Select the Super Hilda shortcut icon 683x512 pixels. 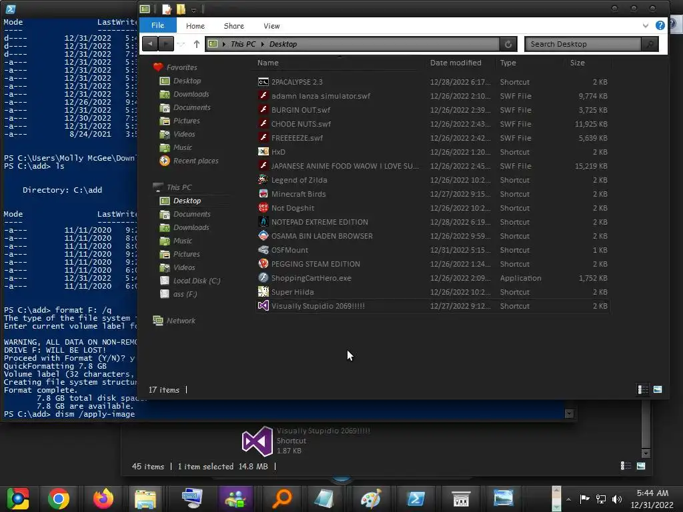(x=263, y=292)
